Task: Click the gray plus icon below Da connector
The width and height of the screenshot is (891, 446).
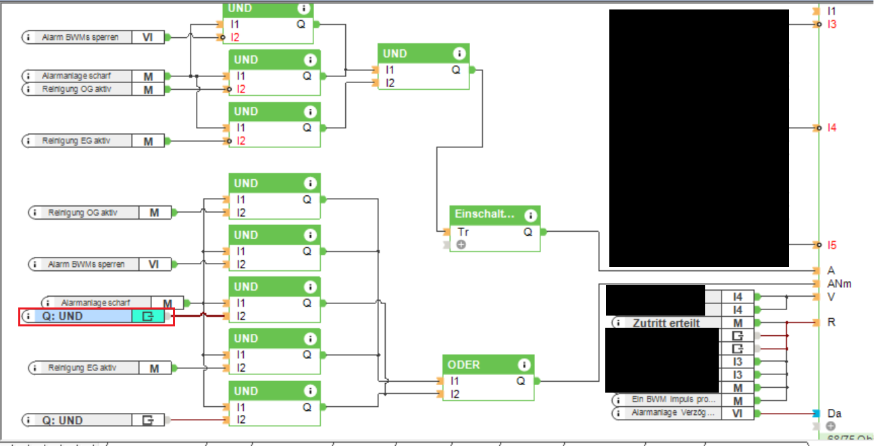Action: pos(830,426)
